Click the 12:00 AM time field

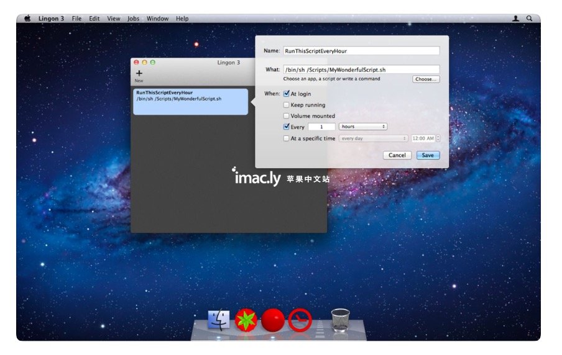tap(423, 138)
